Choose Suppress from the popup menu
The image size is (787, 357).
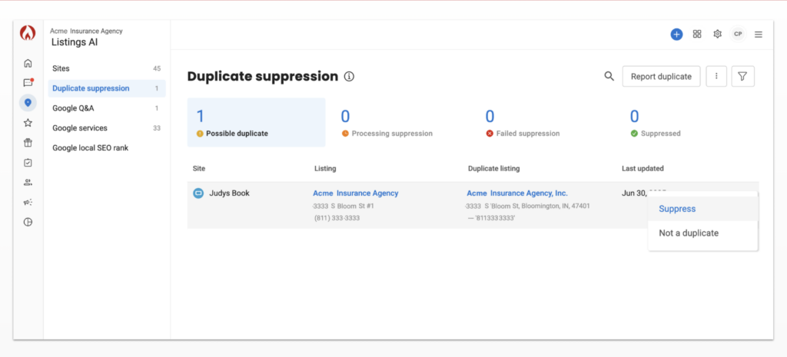point(702,209)
